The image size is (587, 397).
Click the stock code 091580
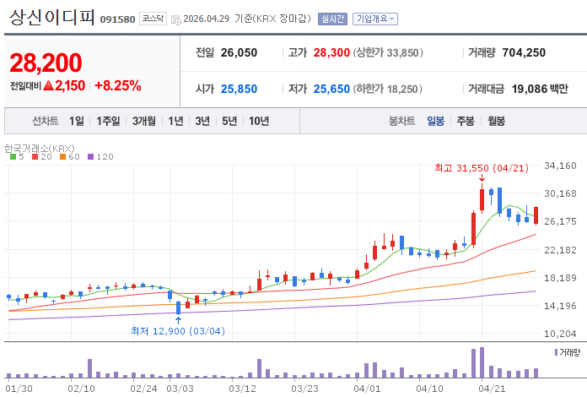click(117, 19)
